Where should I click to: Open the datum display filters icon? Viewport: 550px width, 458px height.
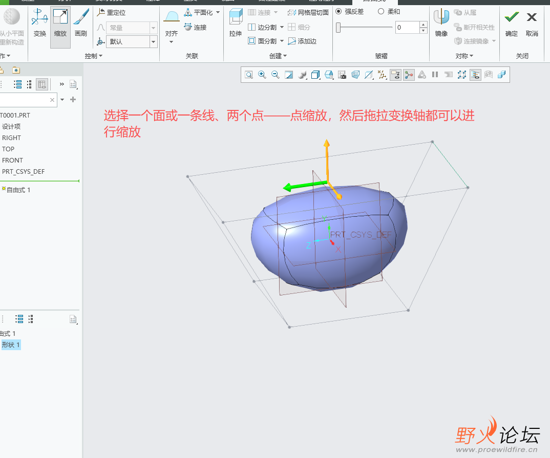pyautogui.click(x=382, y=75)
